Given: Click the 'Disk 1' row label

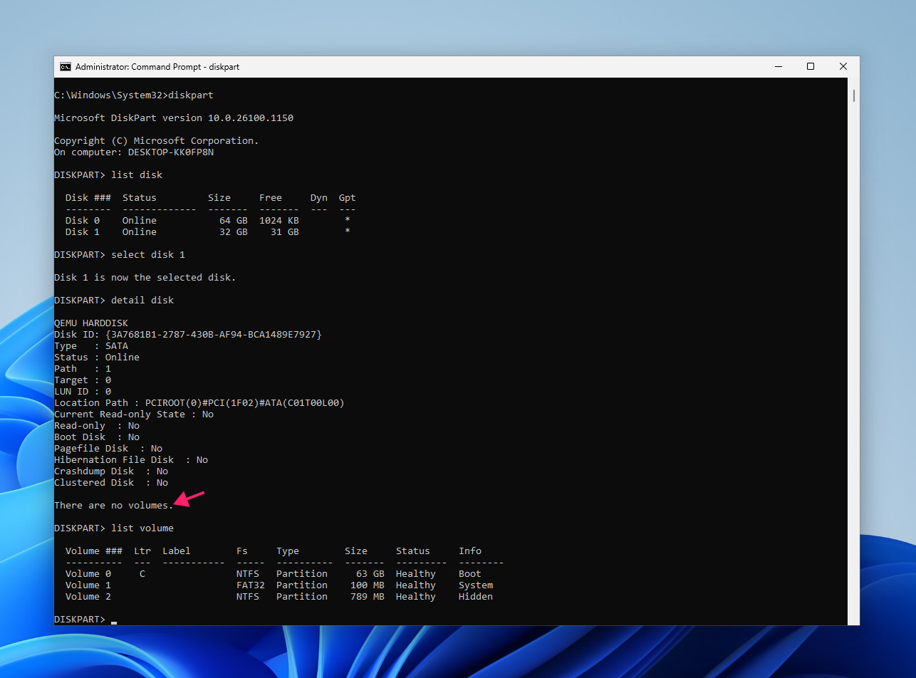Looking at the screenshot, I should tap(83, 231).
